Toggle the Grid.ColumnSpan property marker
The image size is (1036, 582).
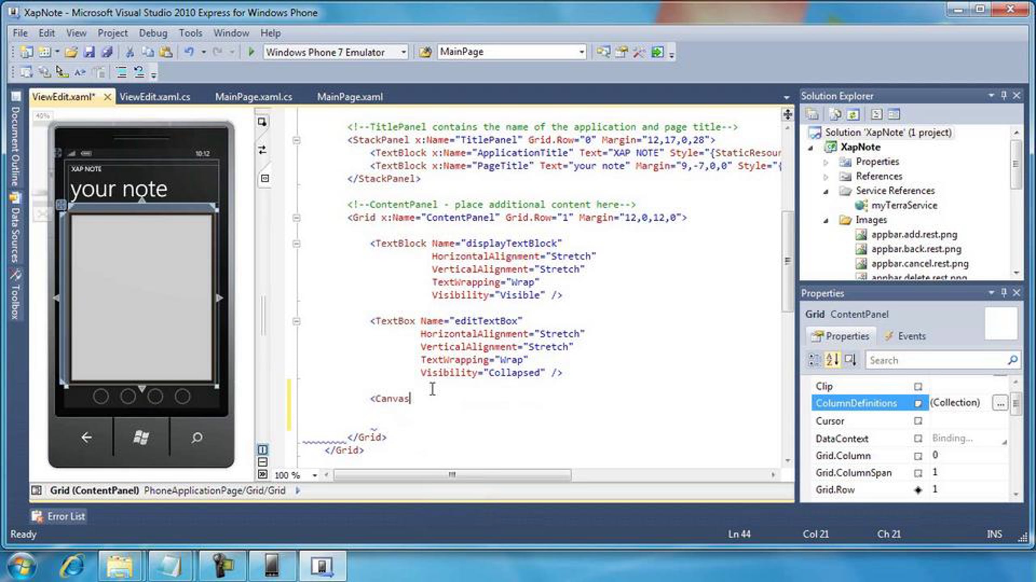tap(918, 473)
